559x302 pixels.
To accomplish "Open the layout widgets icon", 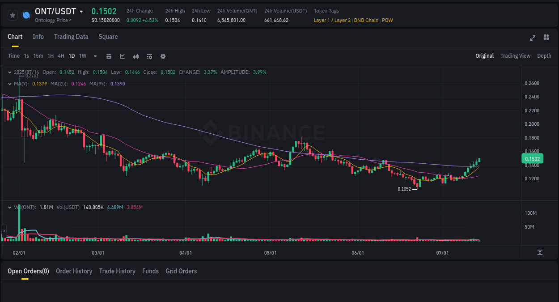I will click(x=546, y=38).
